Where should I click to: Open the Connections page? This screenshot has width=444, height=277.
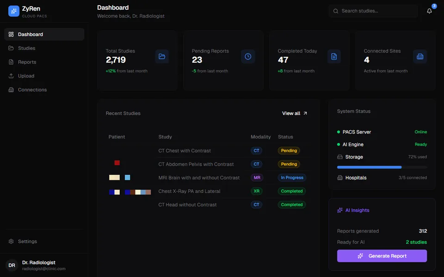[x=44, y=90]
